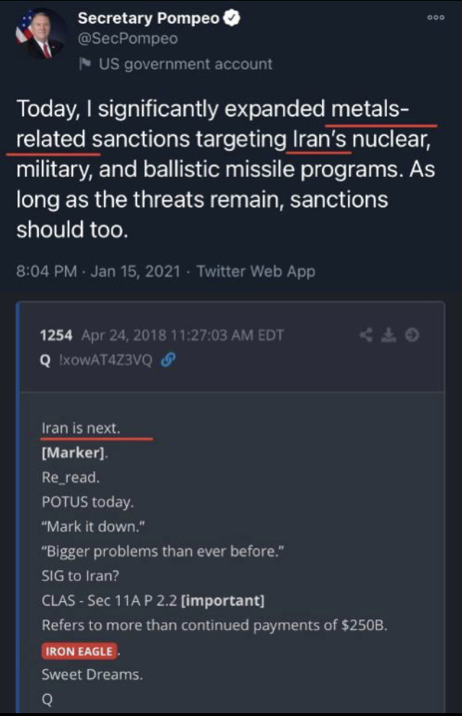Click the 8:04 PM · Jan 15, 2021 timestamp

pos(100,272)
